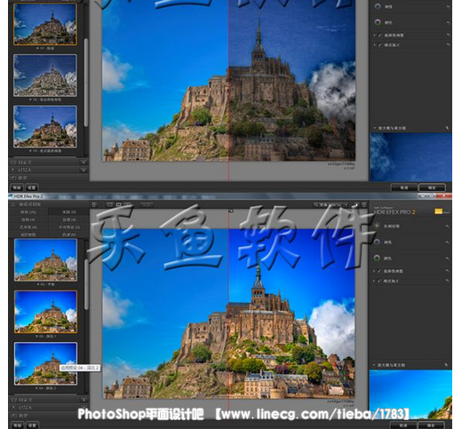Choose preset thumbnail 04 in lower window
Screen dimensions: 454x429
(46, 363)
